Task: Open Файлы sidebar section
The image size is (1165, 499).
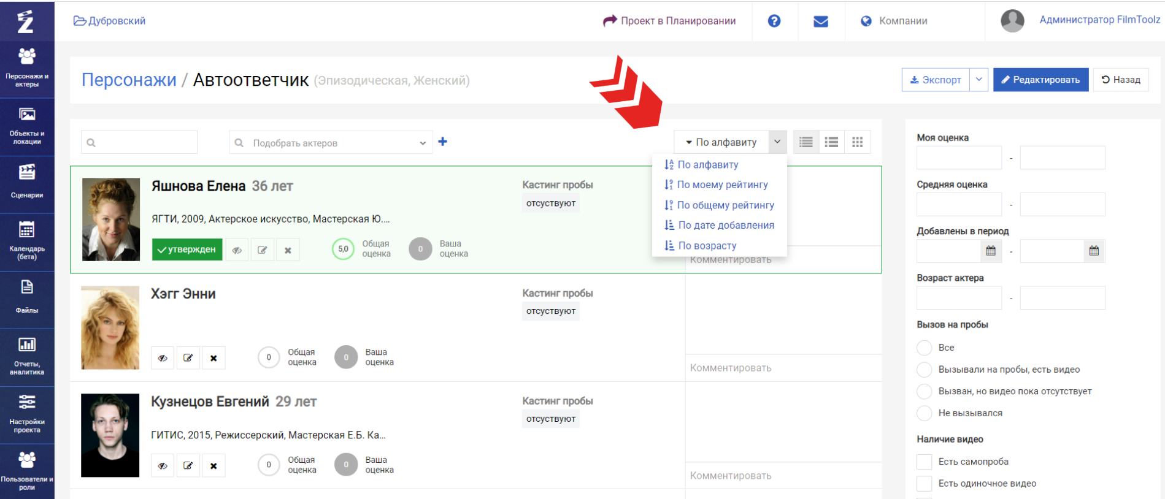Action: tap(27, 300)
